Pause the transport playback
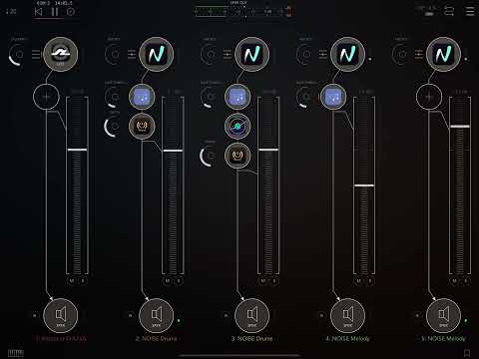The image size is (479, 359). click(55, 12)
